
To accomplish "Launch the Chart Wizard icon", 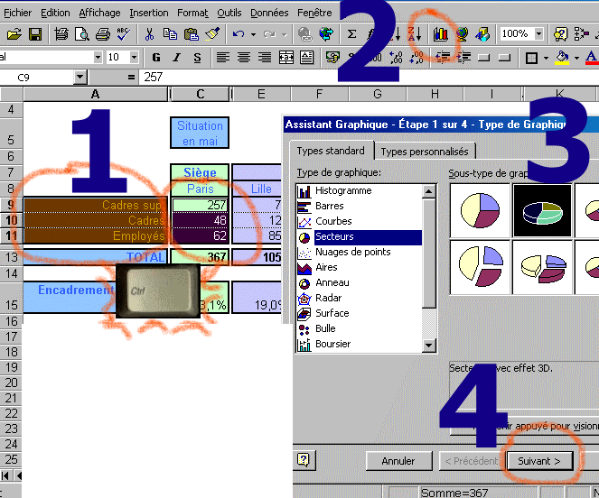I will 441,34.
